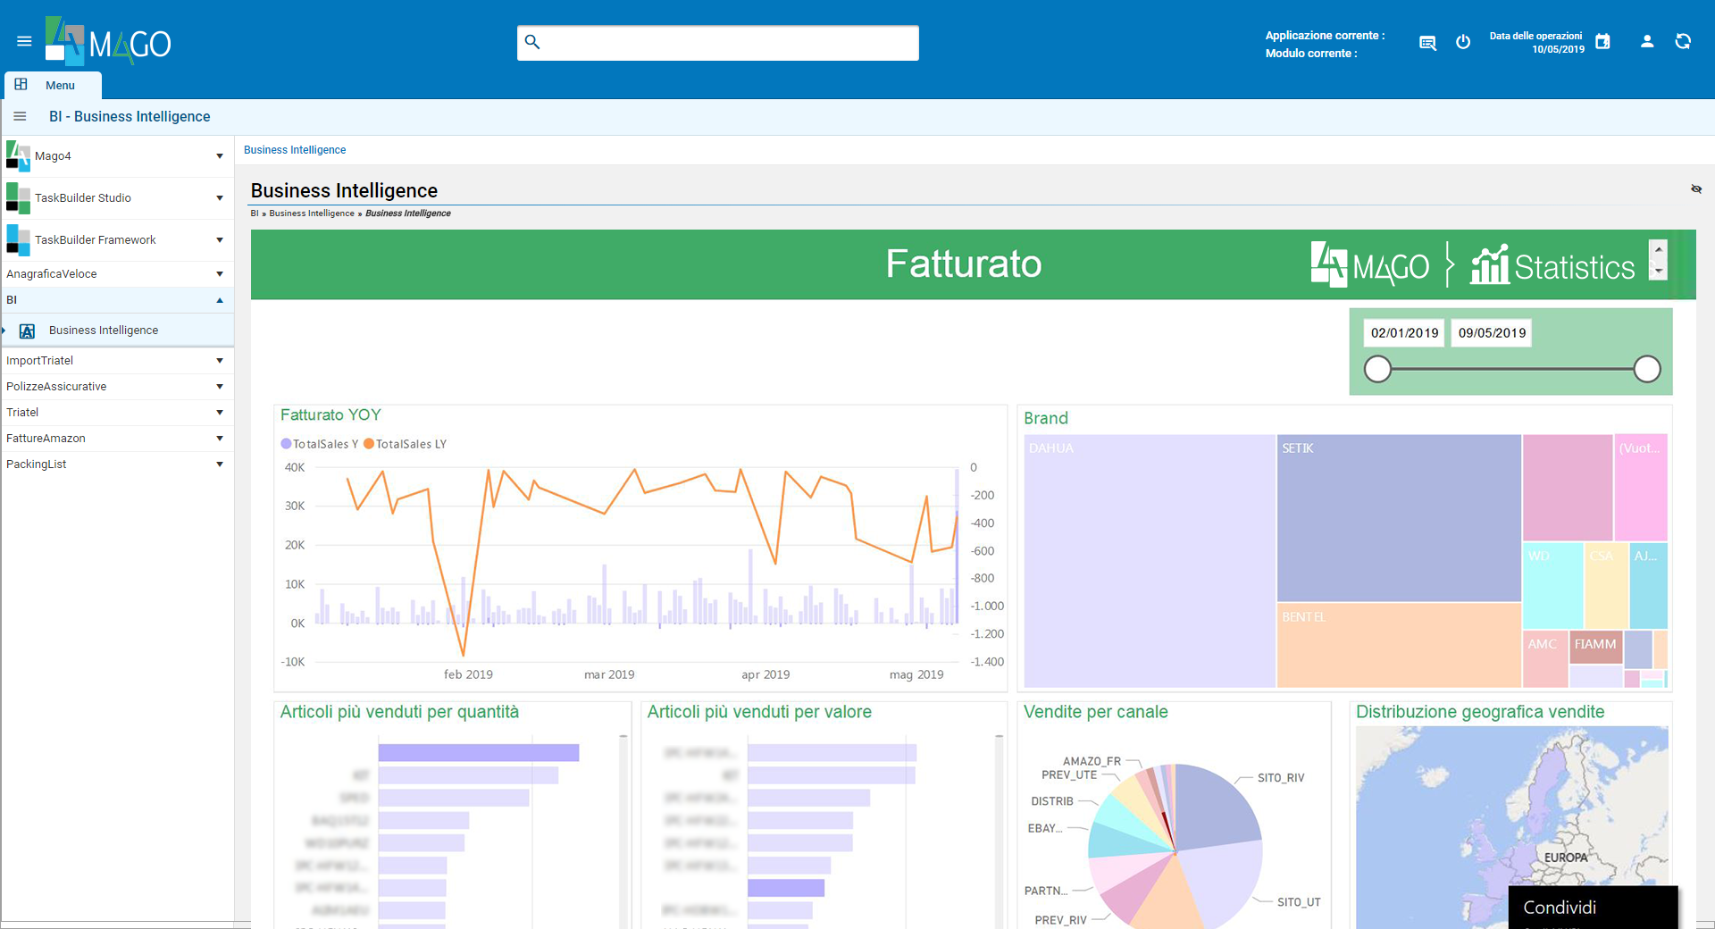The height and width of the screenshot is (929, 1715).
Task: Open the operations date calendar icon
Action: 1602,42
